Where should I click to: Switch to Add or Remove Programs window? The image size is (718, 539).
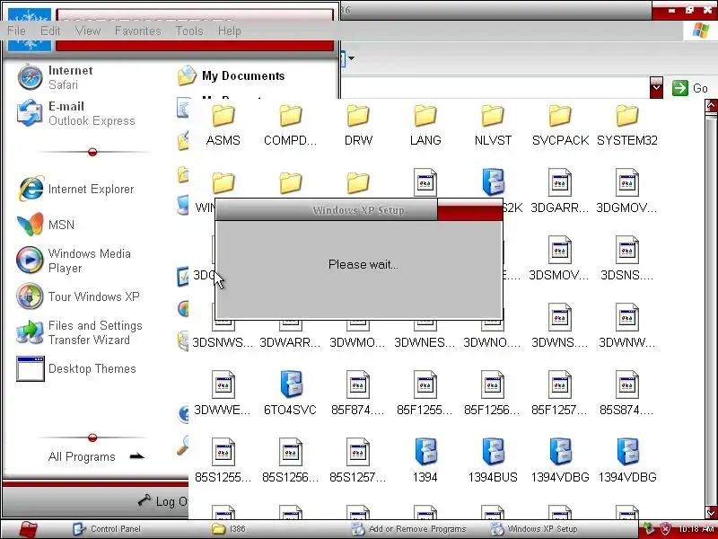point(408,529)
